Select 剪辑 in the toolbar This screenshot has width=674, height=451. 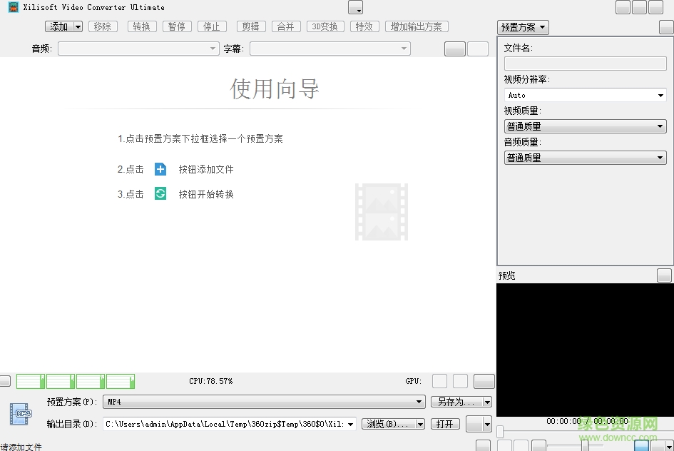click(x=250, y=26)
